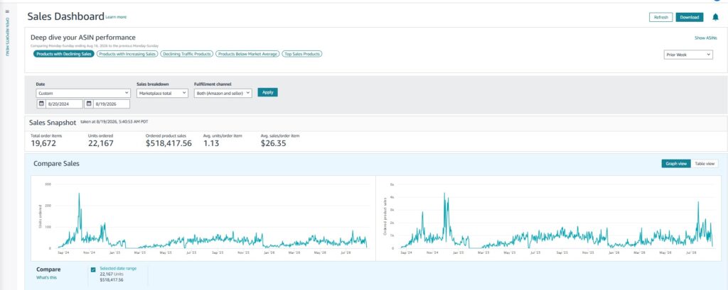Select Products Below Market Average filter
The image size is (728, 290).
pyautogui.click(x=247, y=54)
